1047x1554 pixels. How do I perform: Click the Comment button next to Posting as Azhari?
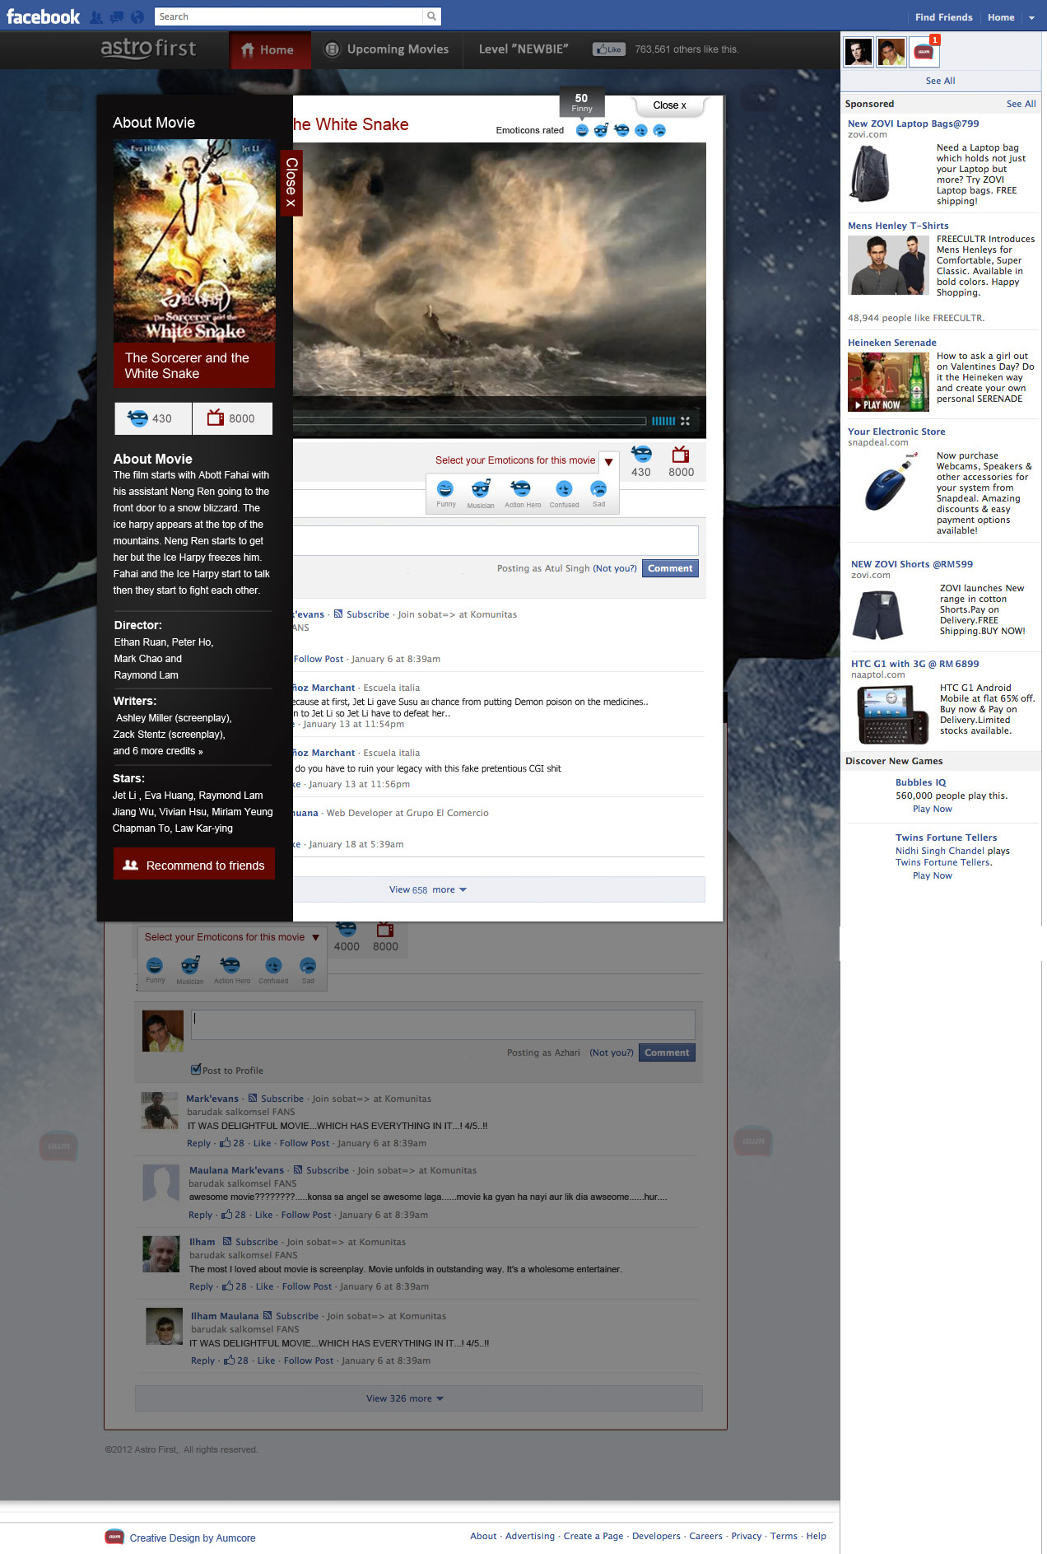pyautogui.click(x=667, y=1052)
